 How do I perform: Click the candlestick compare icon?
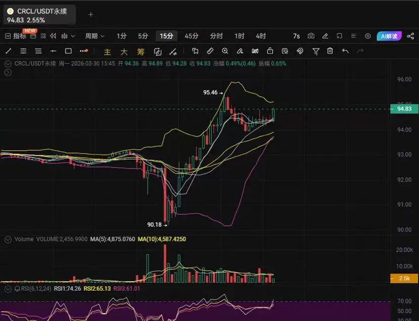pos(255,50)
